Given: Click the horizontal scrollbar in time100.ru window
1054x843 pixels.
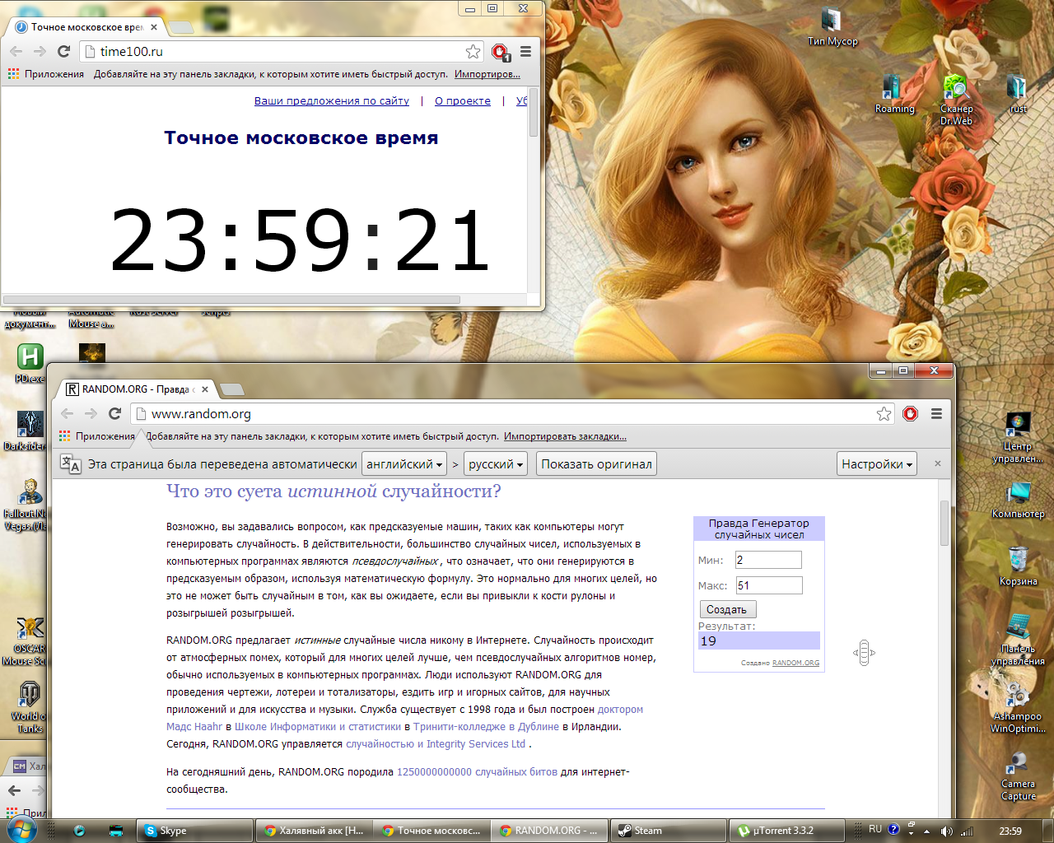Looking at the screenshot, I should pos(231,300).
